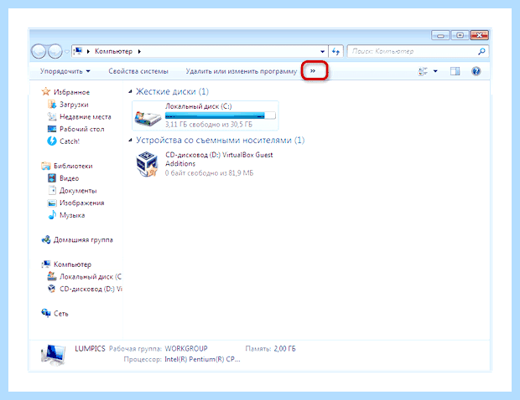The image size is (520, 400).
Task: Click the computer icon in address bar
Action: click(x=78, y=51)
